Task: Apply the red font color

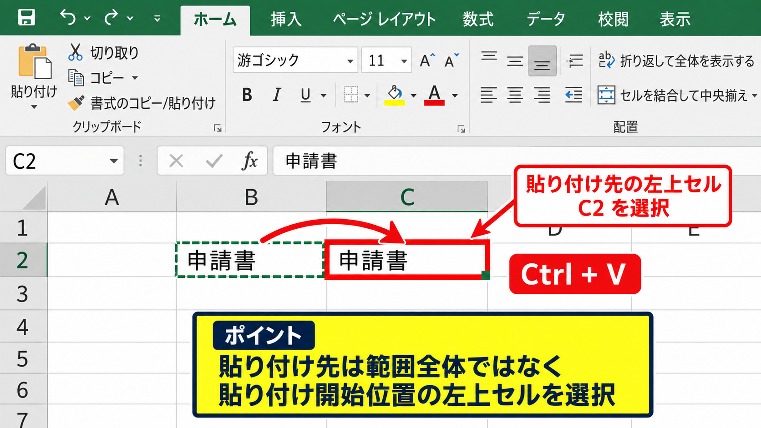Action: click(434, 95)
